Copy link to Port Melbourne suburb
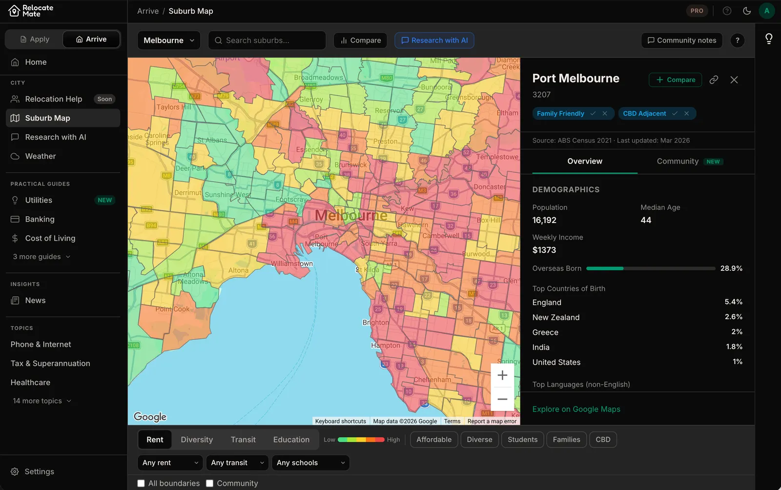The height and width of the screenshot is (490, 781). click(x=714, y=80)
